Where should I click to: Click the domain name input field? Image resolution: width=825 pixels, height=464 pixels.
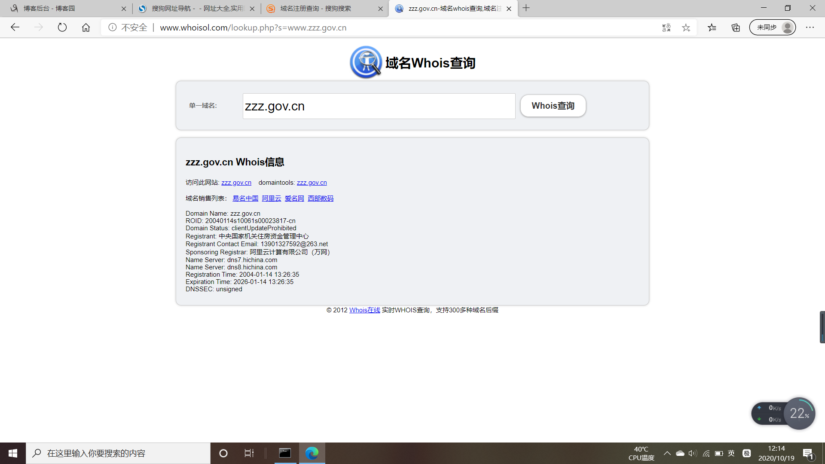pyautogui.click(x=379, y=106)
